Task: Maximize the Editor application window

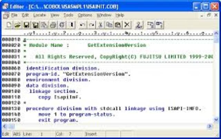Action: click(206, 7)
